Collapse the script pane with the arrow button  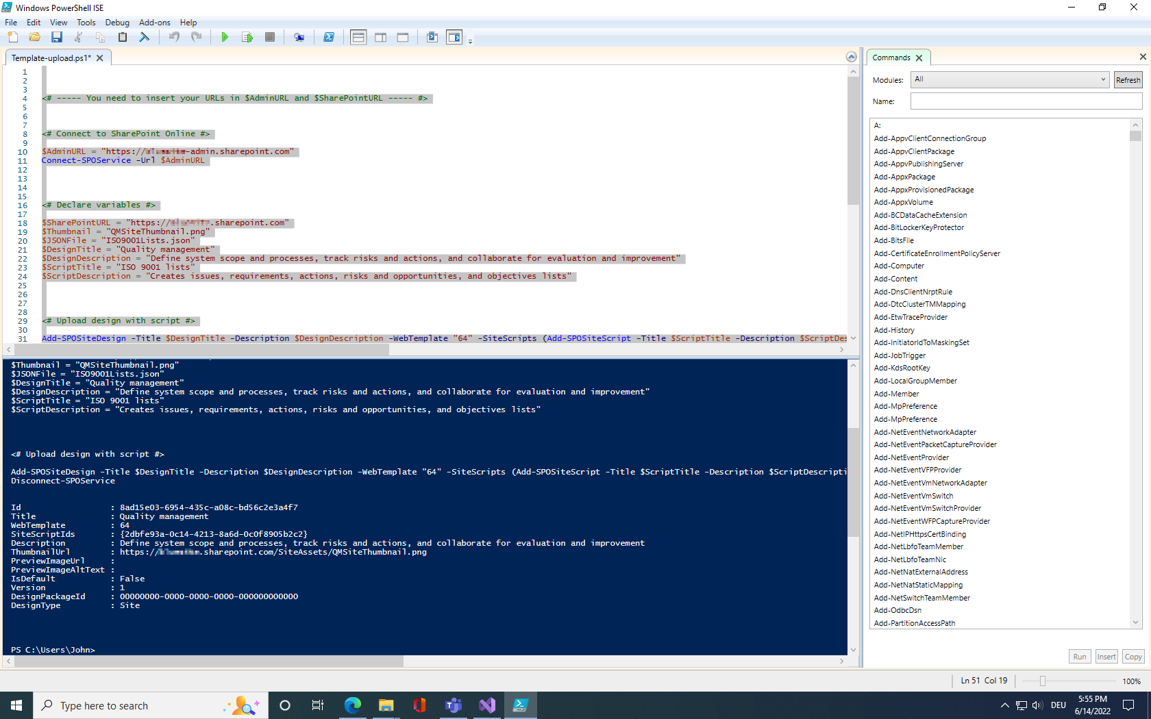[851, 57]
